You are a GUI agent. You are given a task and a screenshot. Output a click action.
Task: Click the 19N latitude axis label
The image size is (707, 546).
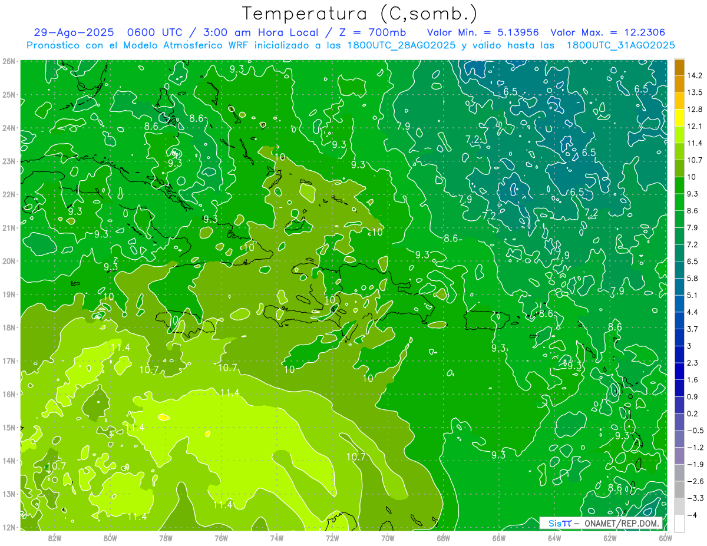point(8,294)
